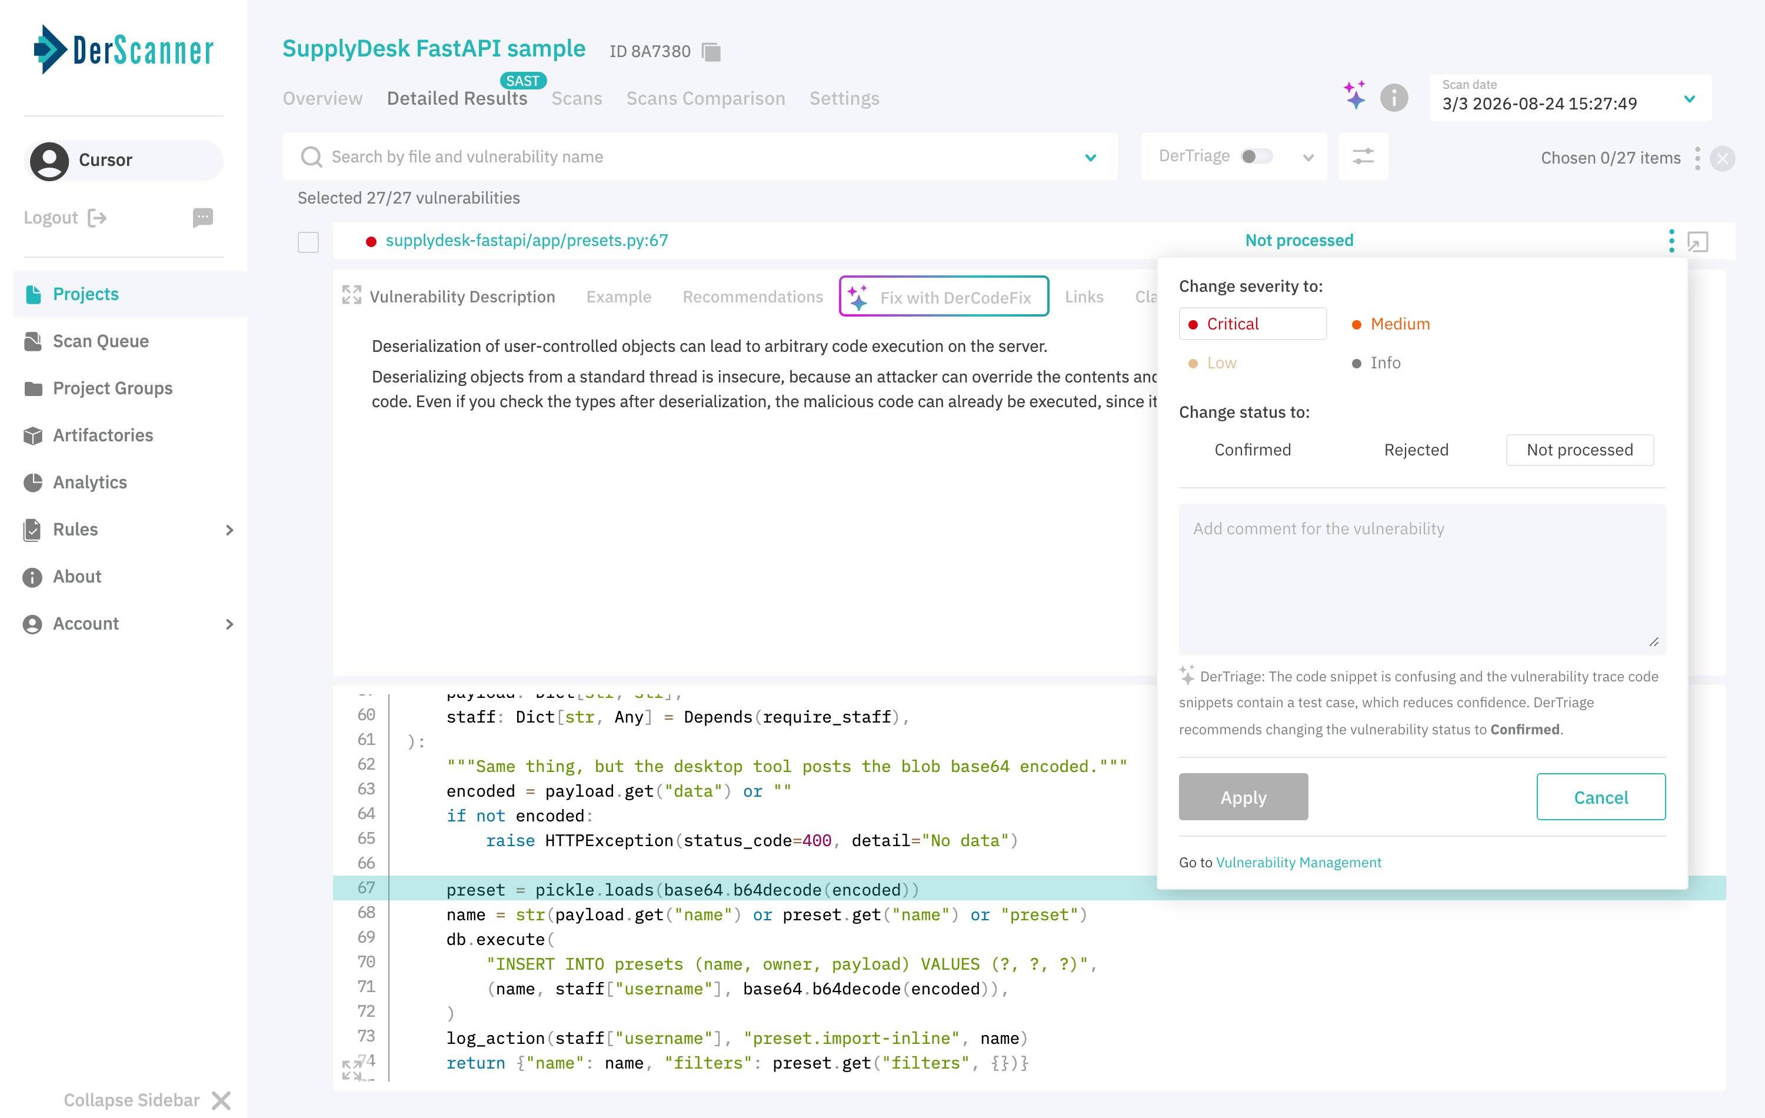Expand the Account submenu arrow
The height and width of the screenshot is (1118, 1765).
(229, 624)
